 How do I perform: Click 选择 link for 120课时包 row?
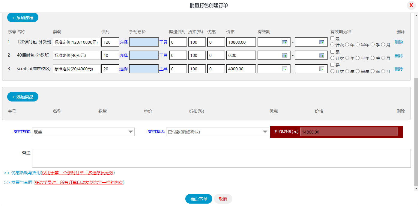click(x=124, y=42)
